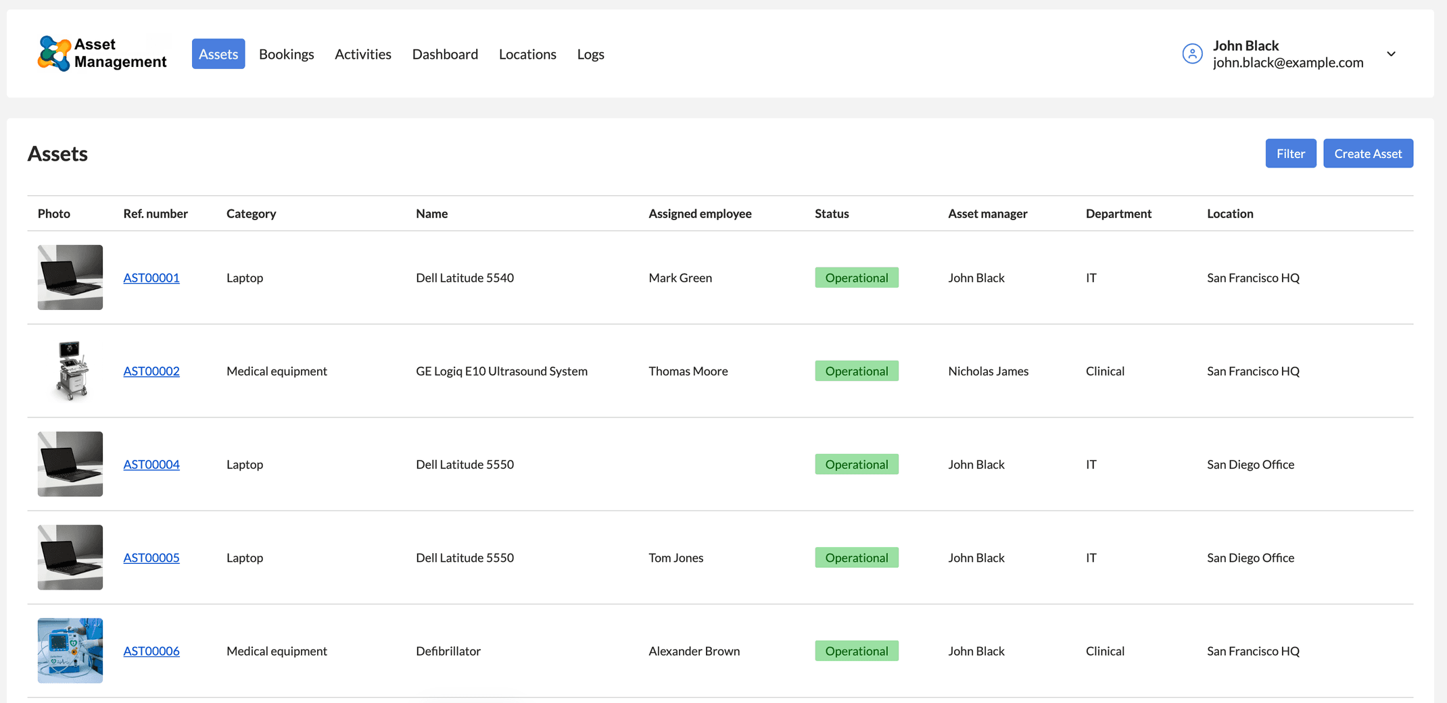Screen dimensions: 1447x703
Task: Click the user profile avatar icon
Action: click(x=1191, y=53)
